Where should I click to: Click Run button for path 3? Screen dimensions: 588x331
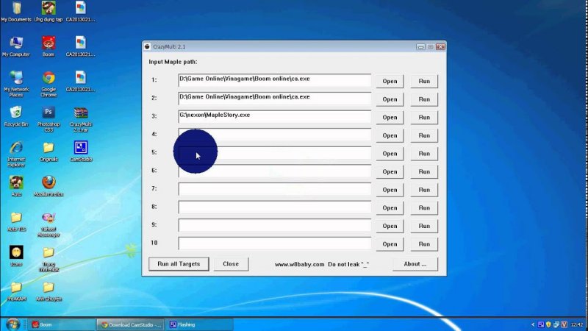[x=424, y=117]
